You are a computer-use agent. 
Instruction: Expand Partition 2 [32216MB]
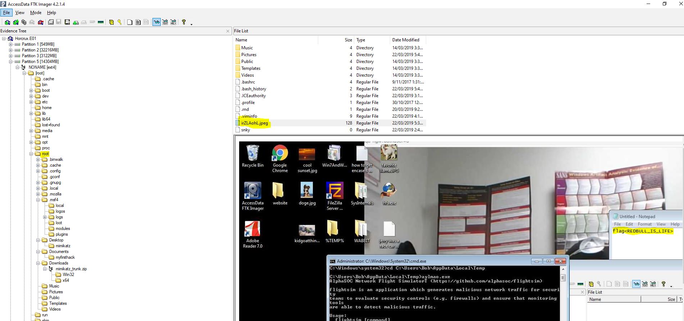coord(11,50)
